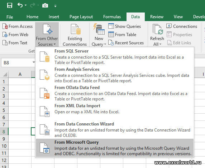Open the Connections button
The height and width of the screenshot is (168, 205).
coord(182,26)
